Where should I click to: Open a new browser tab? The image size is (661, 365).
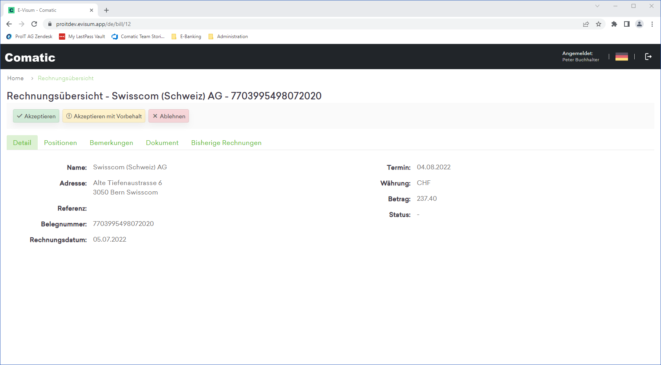(106, 10)
